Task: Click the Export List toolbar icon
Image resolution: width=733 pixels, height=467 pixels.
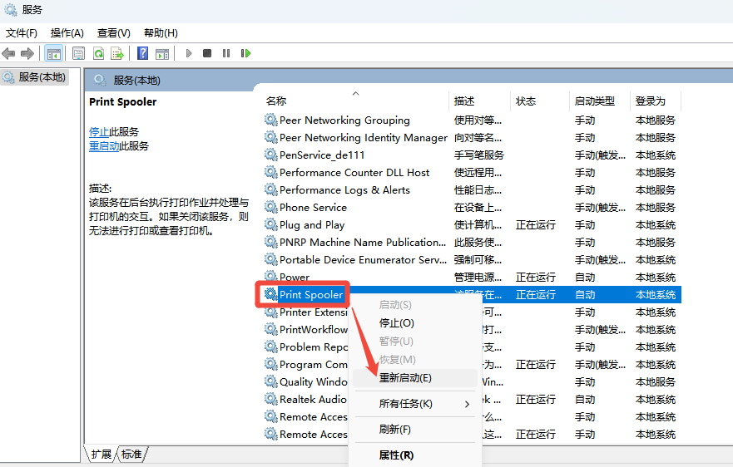Action: pyautogui.click(x=116, y=54)
